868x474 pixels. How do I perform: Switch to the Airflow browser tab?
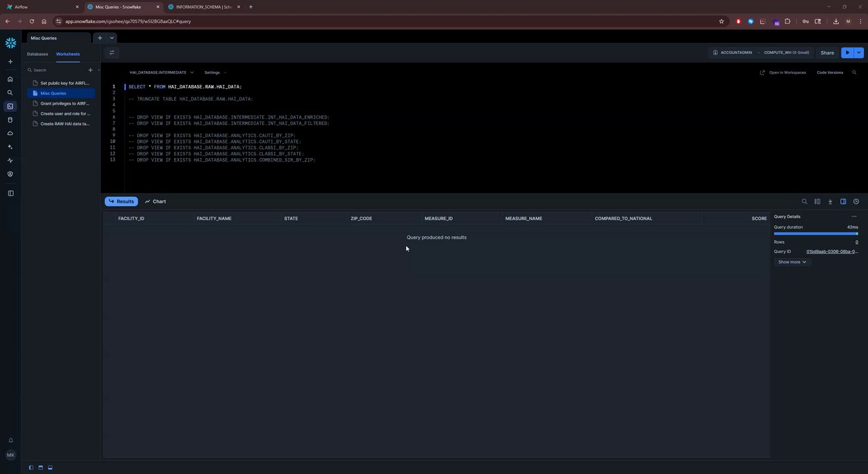click(41, 7)
